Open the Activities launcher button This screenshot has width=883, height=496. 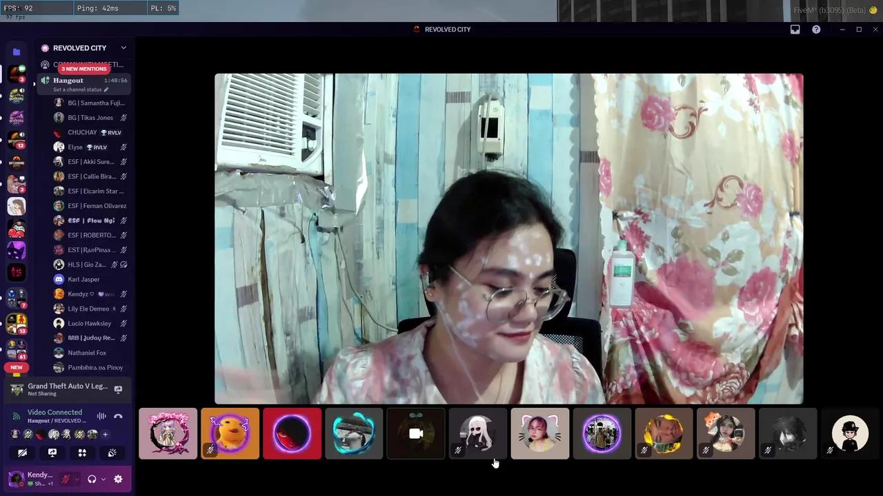[x=82, y=453]
